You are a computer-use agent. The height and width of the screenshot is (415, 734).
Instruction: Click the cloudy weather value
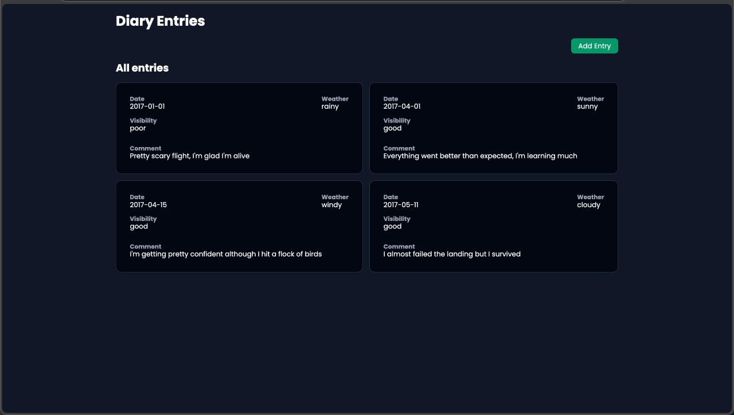pyautogui.click(x=588, y=205)
